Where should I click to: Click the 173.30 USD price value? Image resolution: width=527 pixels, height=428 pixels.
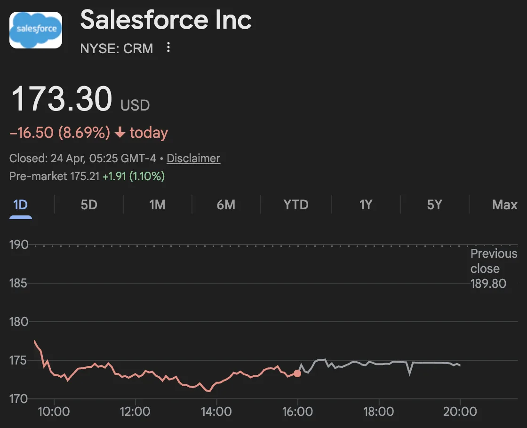[x=61, y=99]
